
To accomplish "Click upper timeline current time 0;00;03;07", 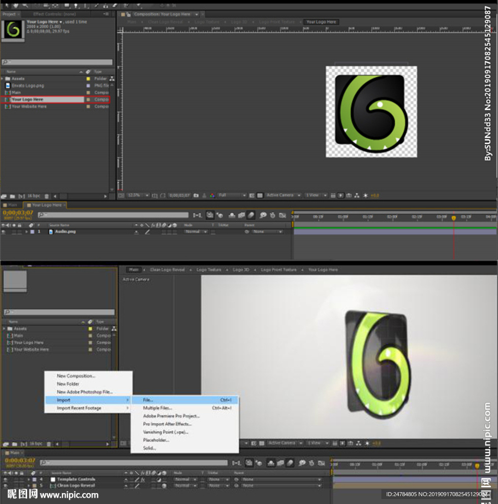I will pyautogui.click(x=18, y=213).
